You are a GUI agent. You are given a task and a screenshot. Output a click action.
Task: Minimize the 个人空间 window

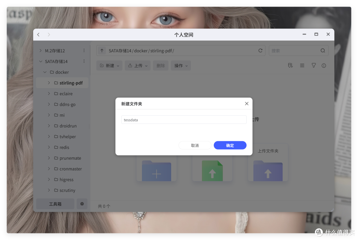304,34
